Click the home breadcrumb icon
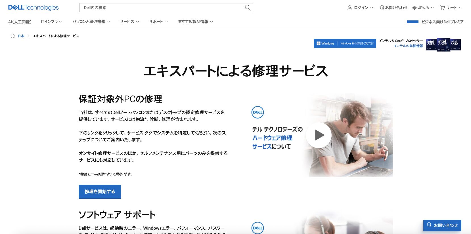 [x=12, y=36]
